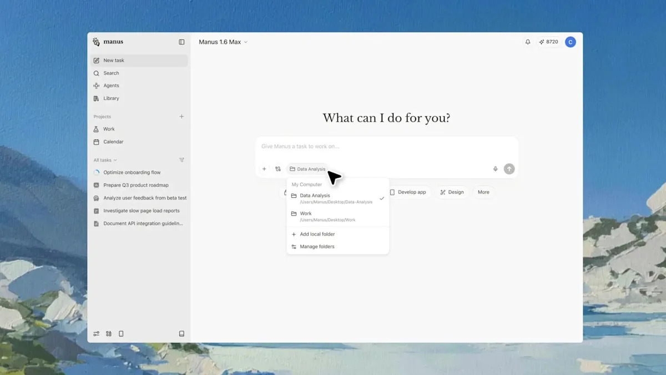Toggle the sidebar collapse icon
The height and width of the screenshot is (375, 666).
(x=181, y=42)
